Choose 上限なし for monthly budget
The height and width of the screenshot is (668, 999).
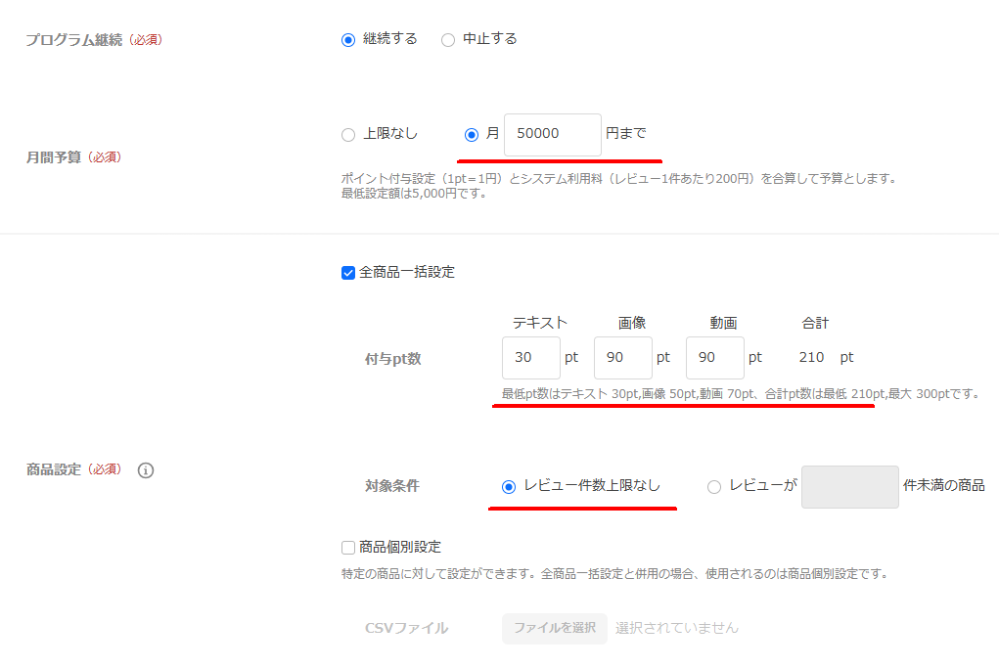[x=348, y=135]
